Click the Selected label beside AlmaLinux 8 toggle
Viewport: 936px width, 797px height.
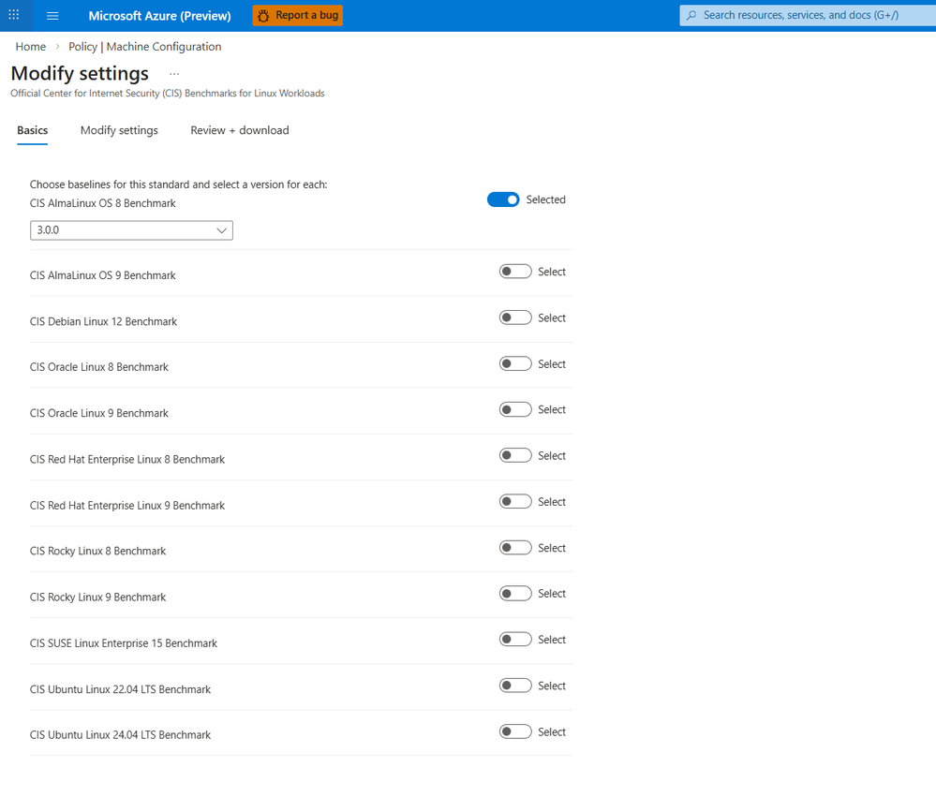545,199
